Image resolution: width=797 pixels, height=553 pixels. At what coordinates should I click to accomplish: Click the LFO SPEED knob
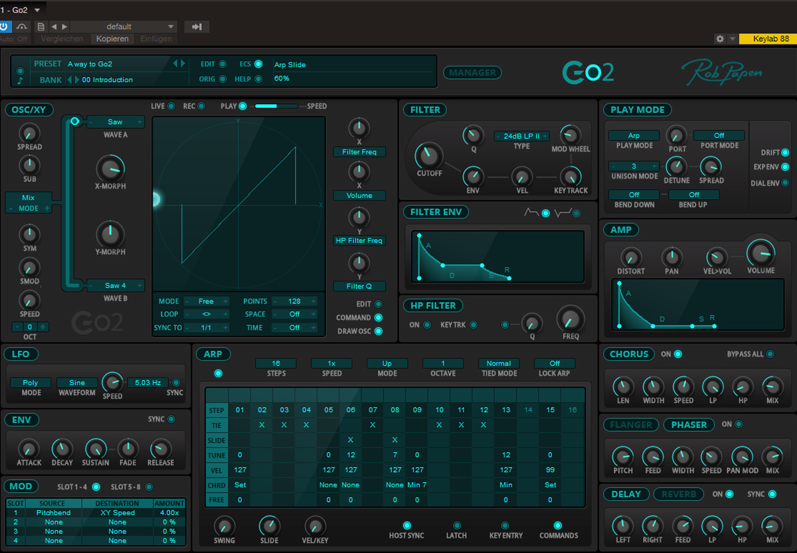112,382
